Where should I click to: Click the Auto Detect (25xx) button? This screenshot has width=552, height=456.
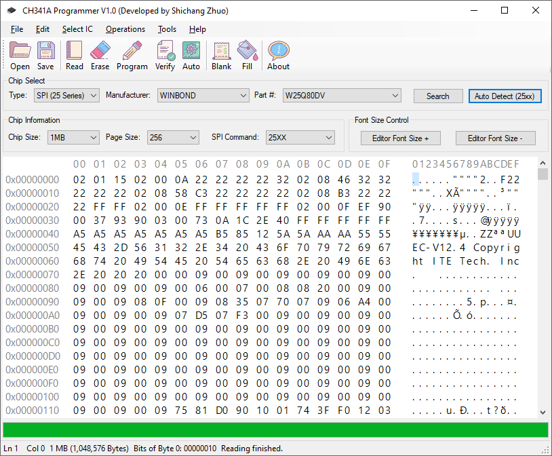pos(505,96)
